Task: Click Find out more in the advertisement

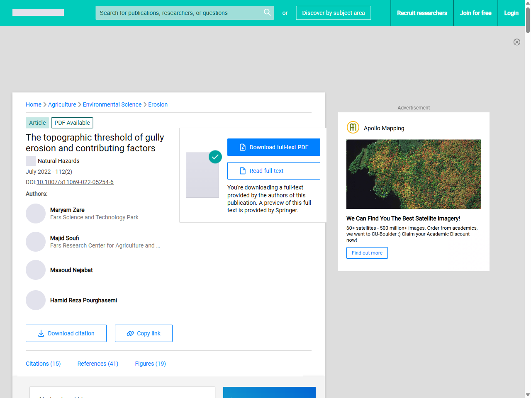Action: tap(367, 252)
